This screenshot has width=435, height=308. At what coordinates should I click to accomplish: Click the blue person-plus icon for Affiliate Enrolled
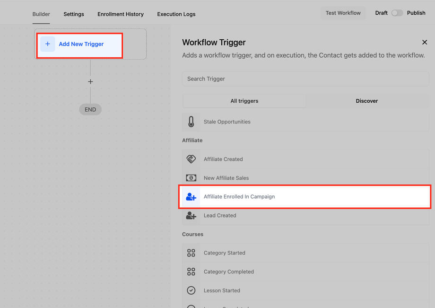pyautogui.click(x=191, y=197)
